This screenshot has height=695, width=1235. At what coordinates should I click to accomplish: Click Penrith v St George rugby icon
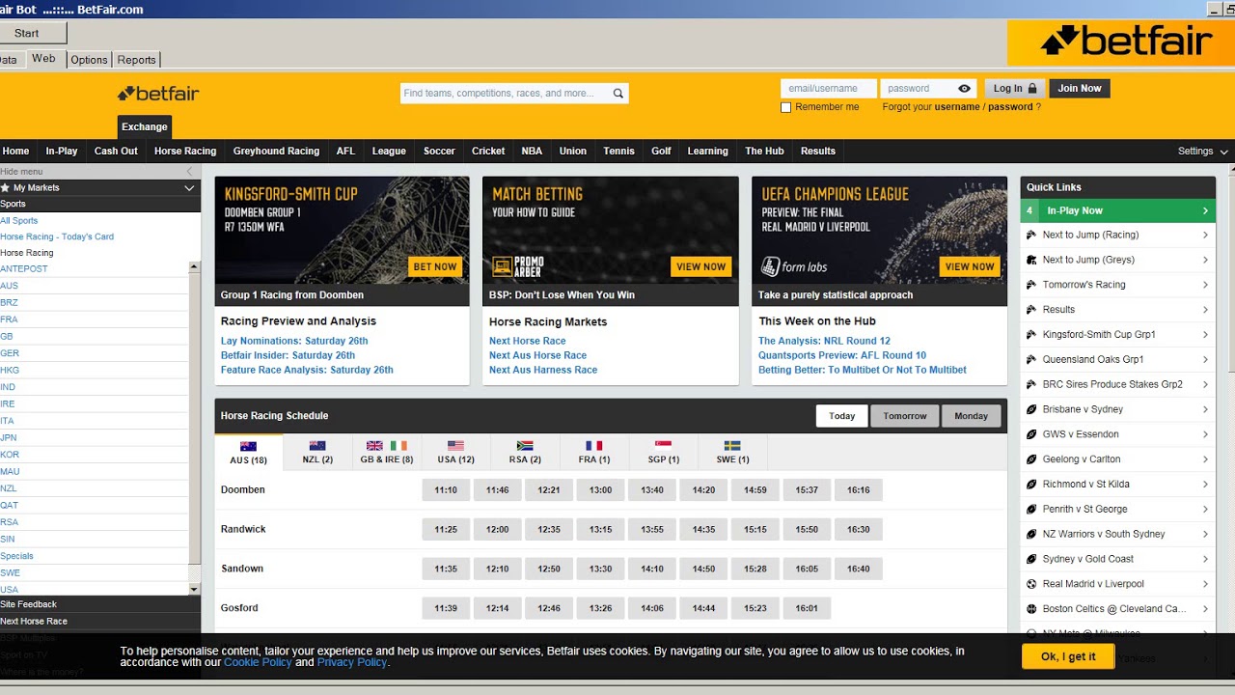pos(1031,509)
